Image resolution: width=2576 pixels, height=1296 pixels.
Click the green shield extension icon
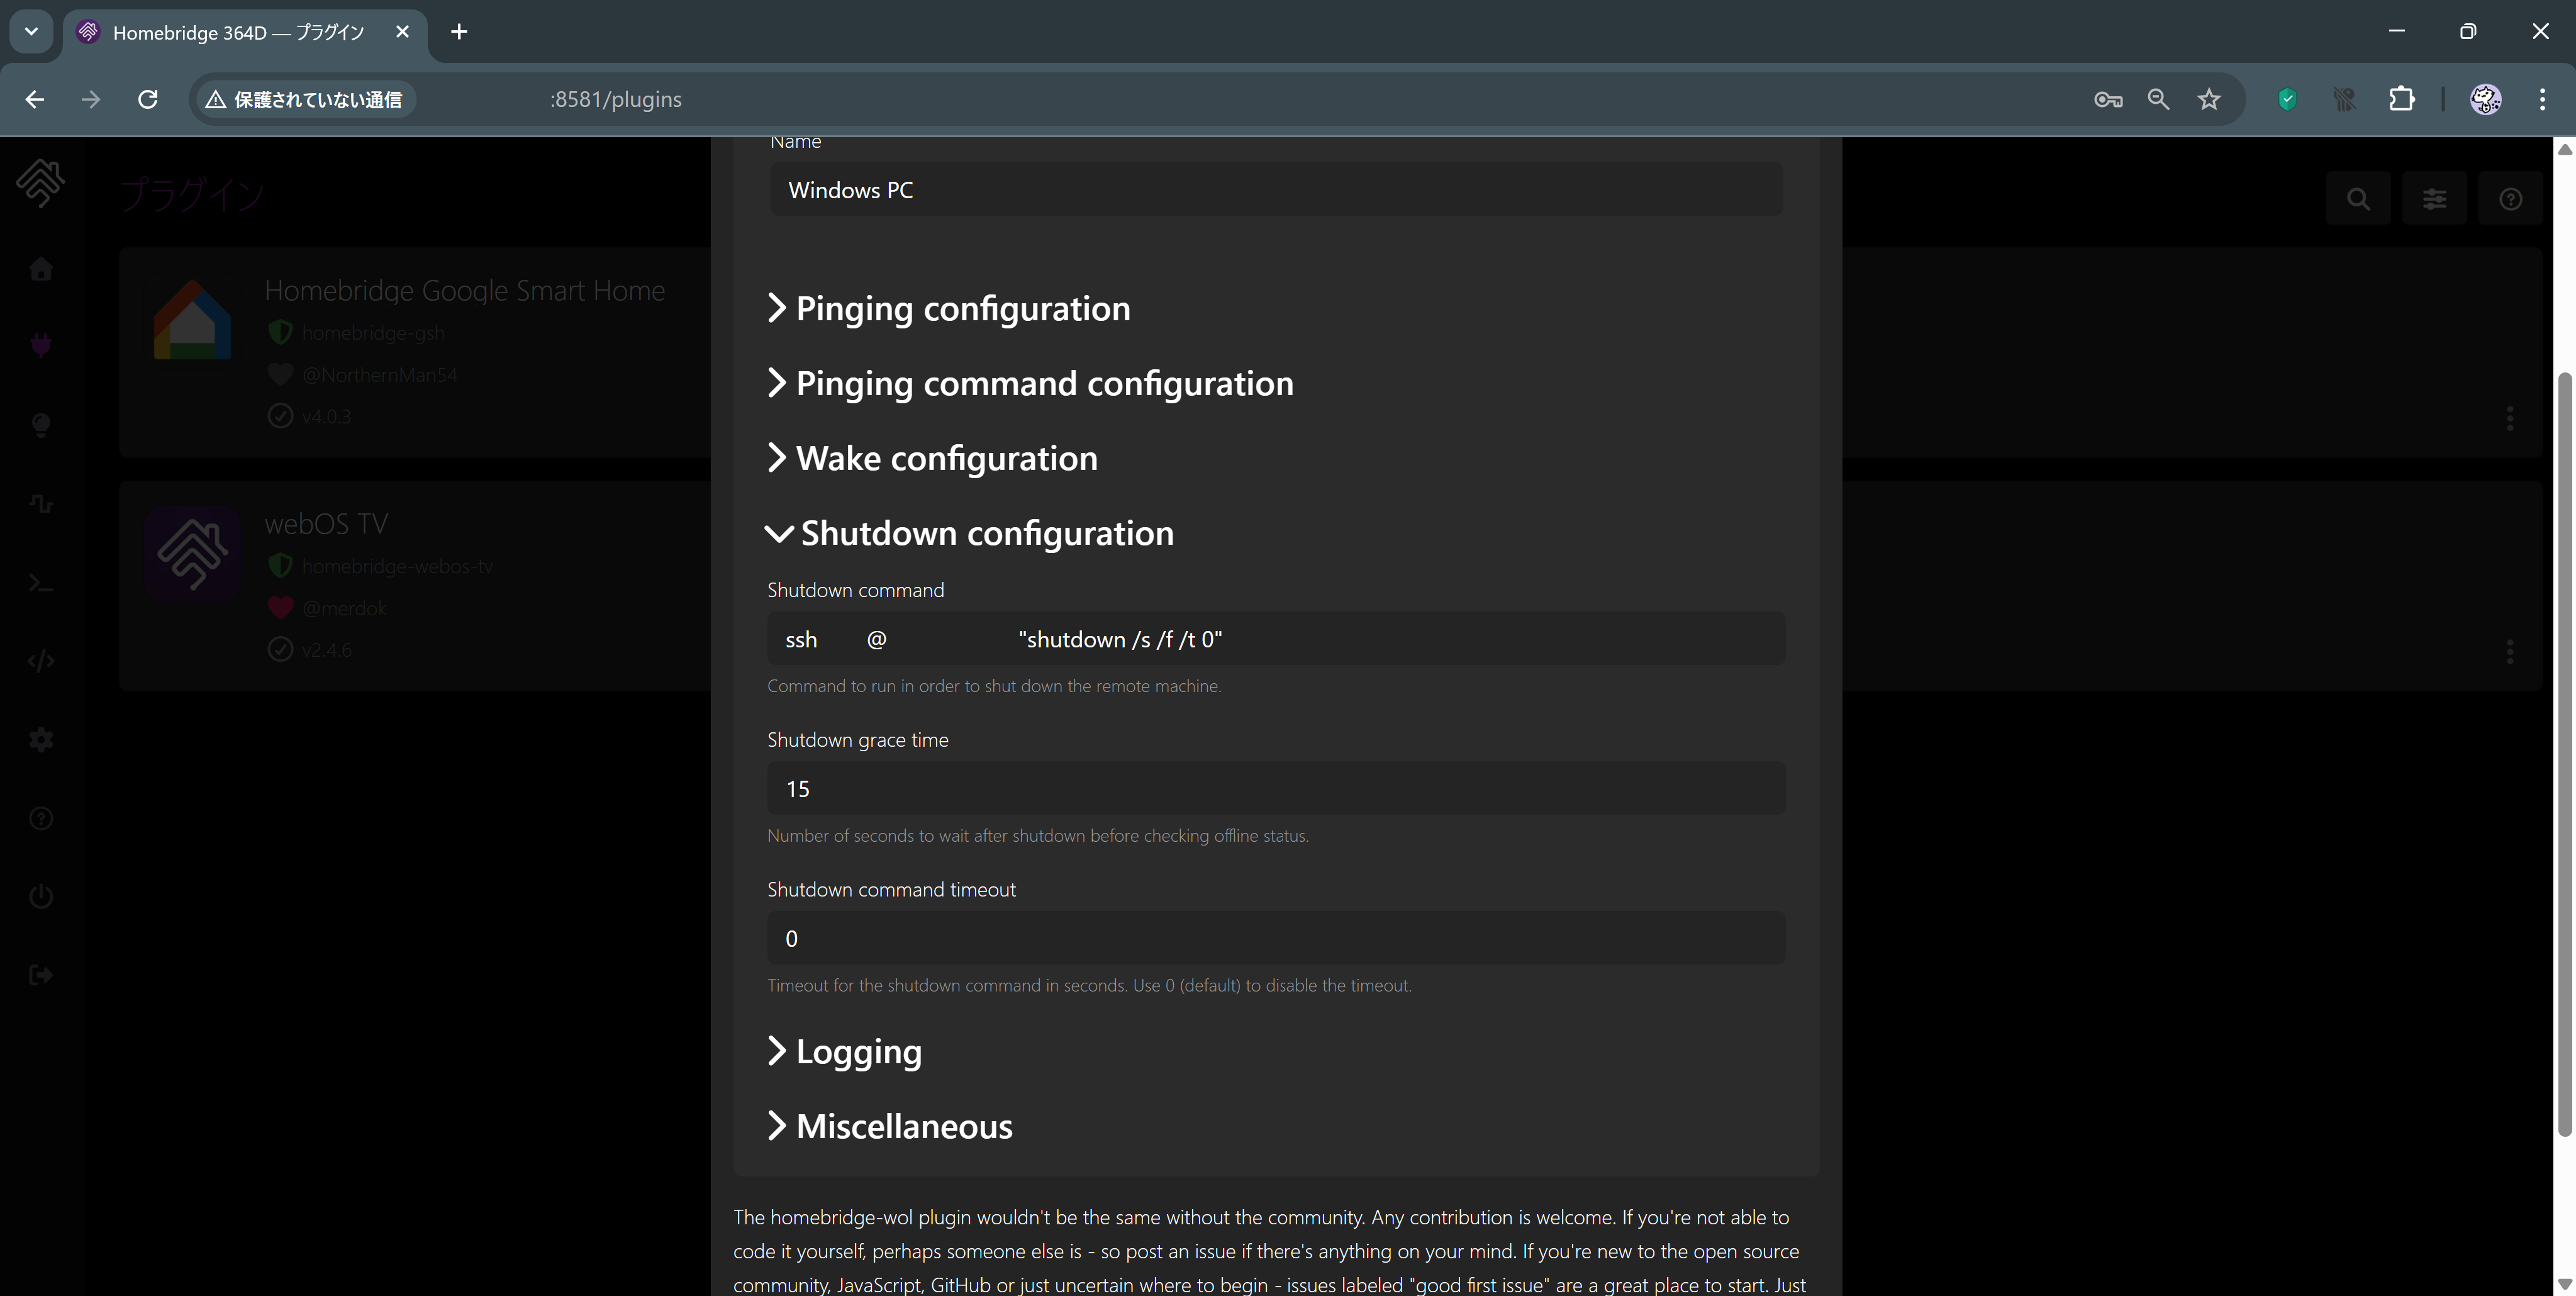[2287, 99]
